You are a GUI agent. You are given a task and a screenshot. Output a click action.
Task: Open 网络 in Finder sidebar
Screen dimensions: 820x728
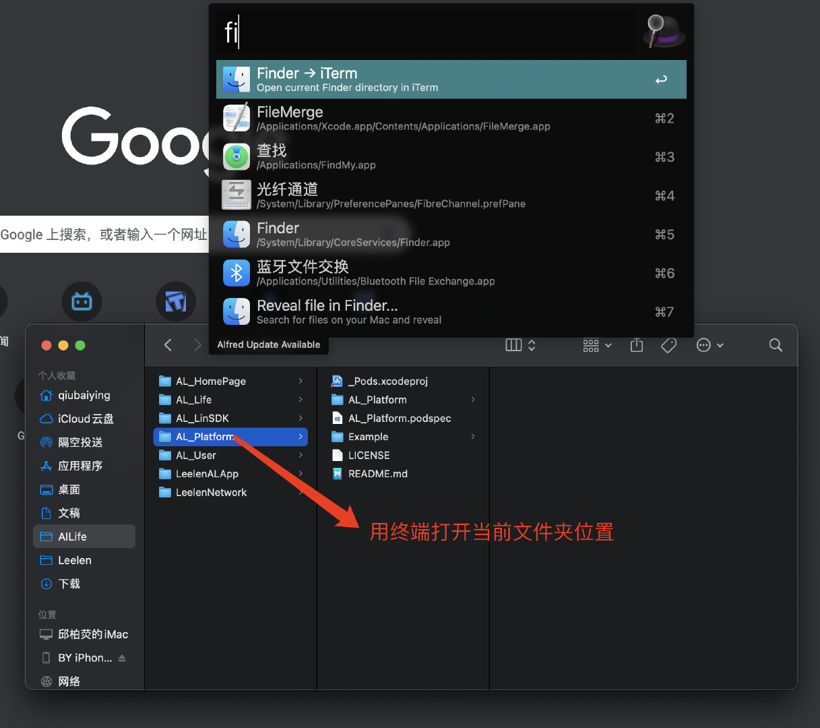pos(84,681)
